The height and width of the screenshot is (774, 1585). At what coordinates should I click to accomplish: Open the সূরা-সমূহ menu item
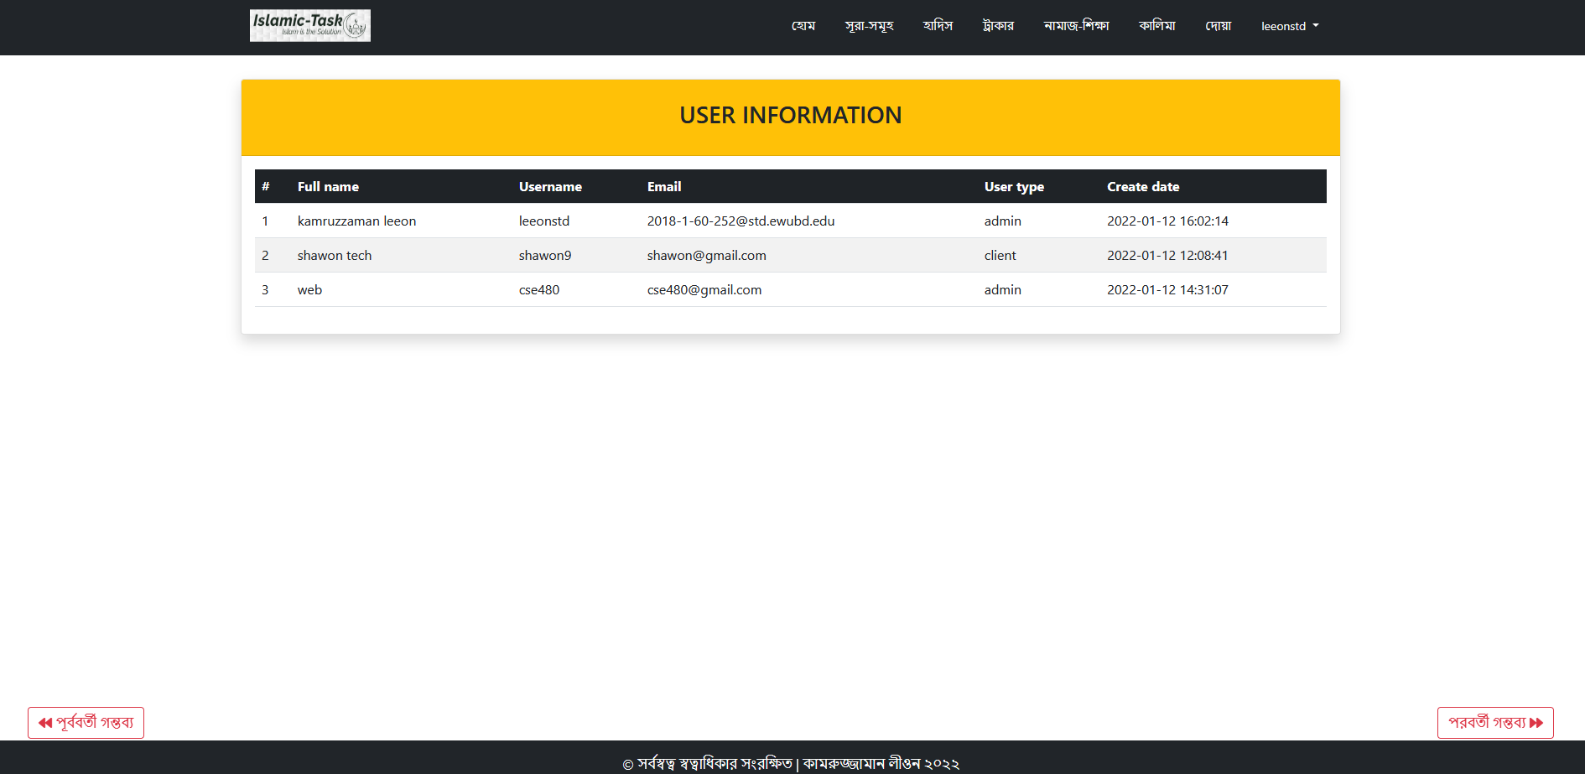[869, 26]
